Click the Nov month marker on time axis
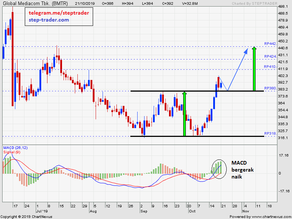The image size is (292, 219). pos(245,211)
